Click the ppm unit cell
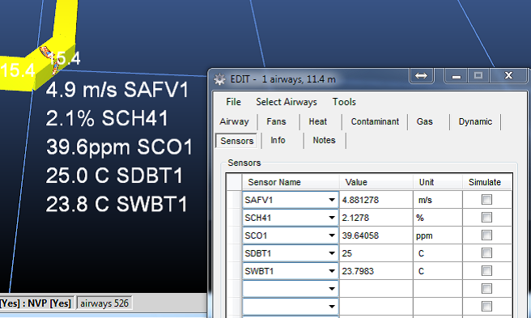 pyautogui.click(x=438, y=235)
